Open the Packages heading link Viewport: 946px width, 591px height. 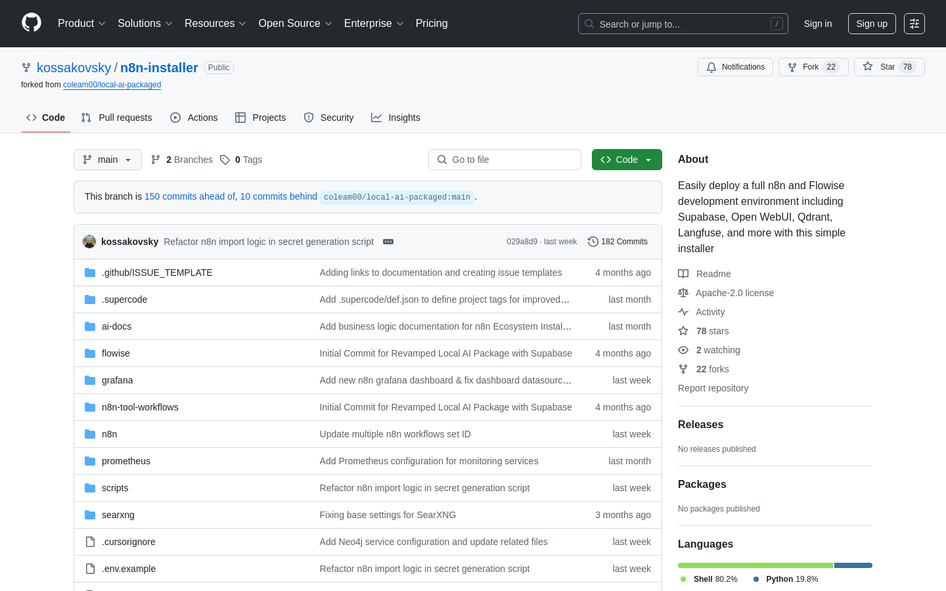[702, 485]
